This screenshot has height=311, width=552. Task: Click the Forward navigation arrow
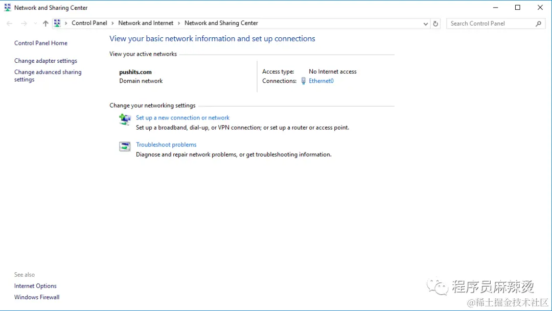pos(24,23)
